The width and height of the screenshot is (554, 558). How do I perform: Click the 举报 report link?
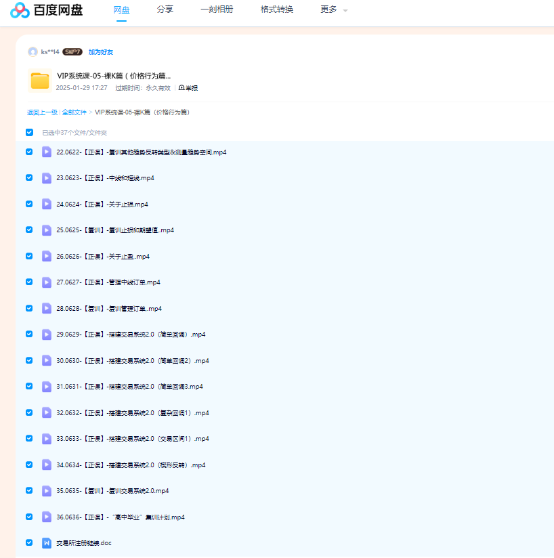click(x=188, y=88)
